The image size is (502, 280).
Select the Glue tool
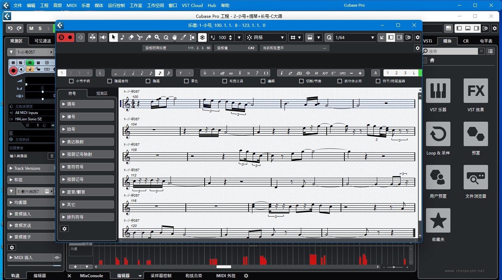(x=149, y=37)
